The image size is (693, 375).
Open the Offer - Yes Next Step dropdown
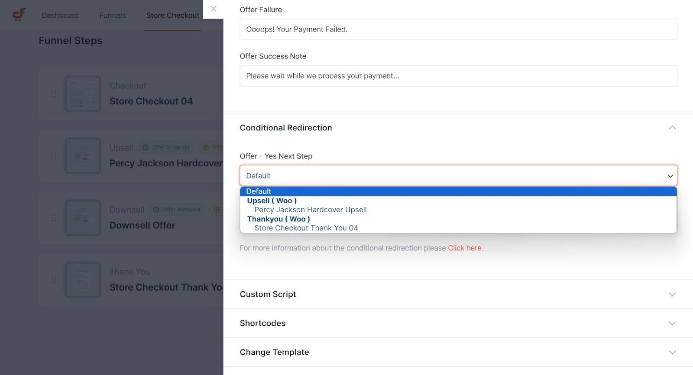[458, 175]
